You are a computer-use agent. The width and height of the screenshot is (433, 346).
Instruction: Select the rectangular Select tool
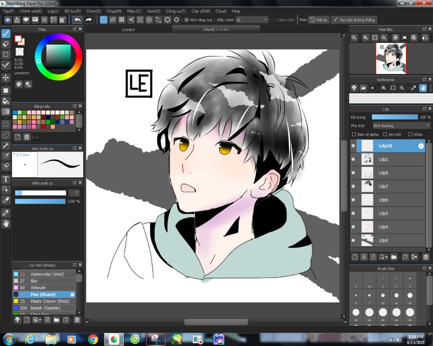click(x=6, y=125)
